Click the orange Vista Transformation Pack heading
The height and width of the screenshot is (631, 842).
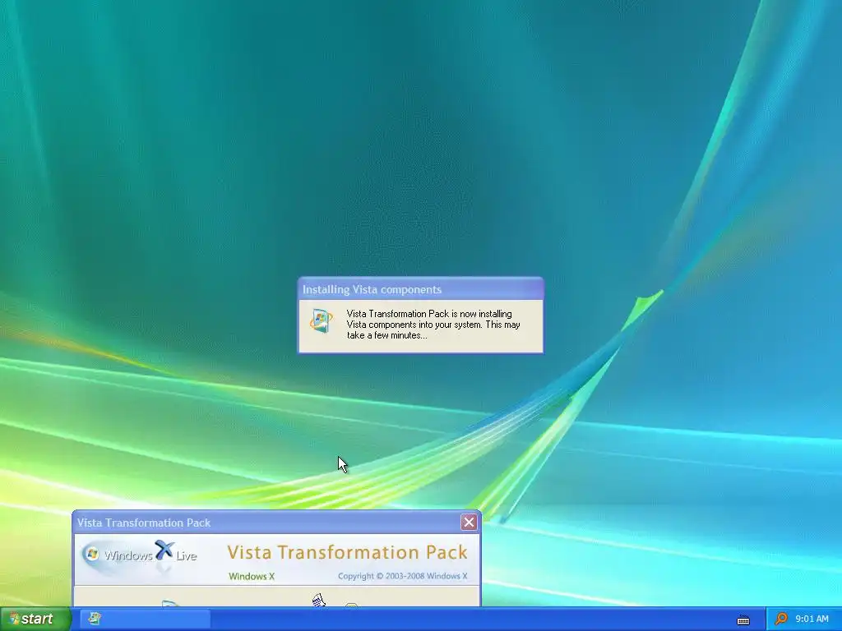(348, 552)
